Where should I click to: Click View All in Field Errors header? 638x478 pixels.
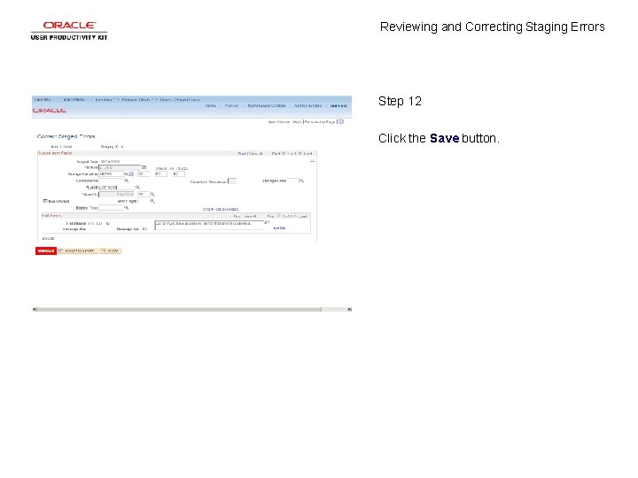pyautogui.click(x=250, y=216)
